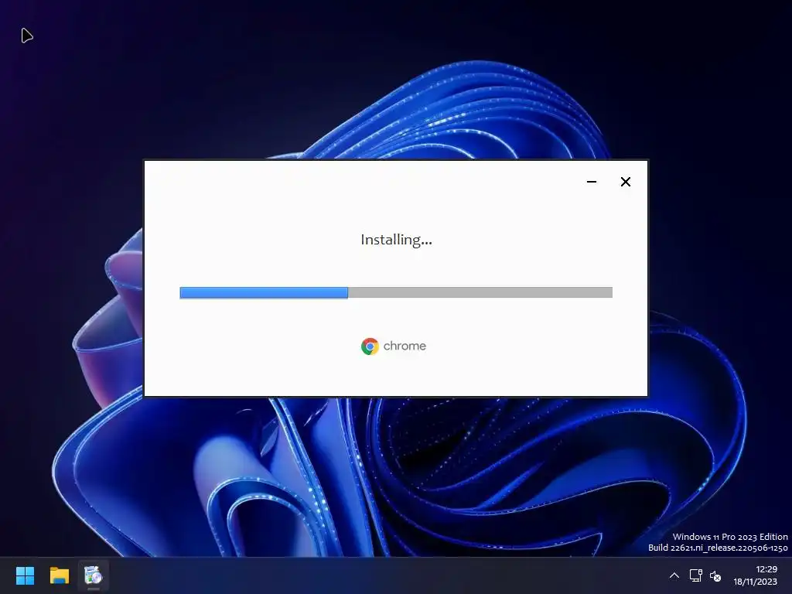Screen dimensions: 792x594
Task: Select the Chrome installer taskbar icon
Action: [x=94, y=575]
